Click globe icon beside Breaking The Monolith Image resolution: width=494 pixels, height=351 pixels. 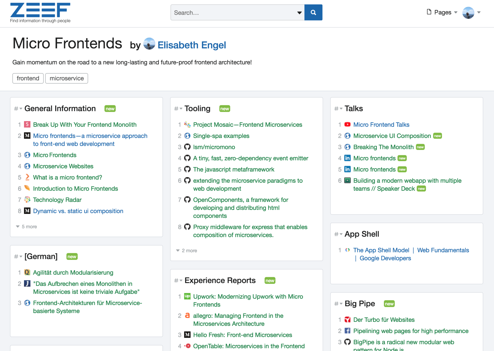coord(347,147)
